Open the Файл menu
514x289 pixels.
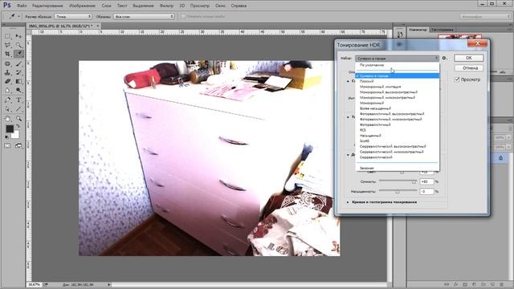click(22, 6)
